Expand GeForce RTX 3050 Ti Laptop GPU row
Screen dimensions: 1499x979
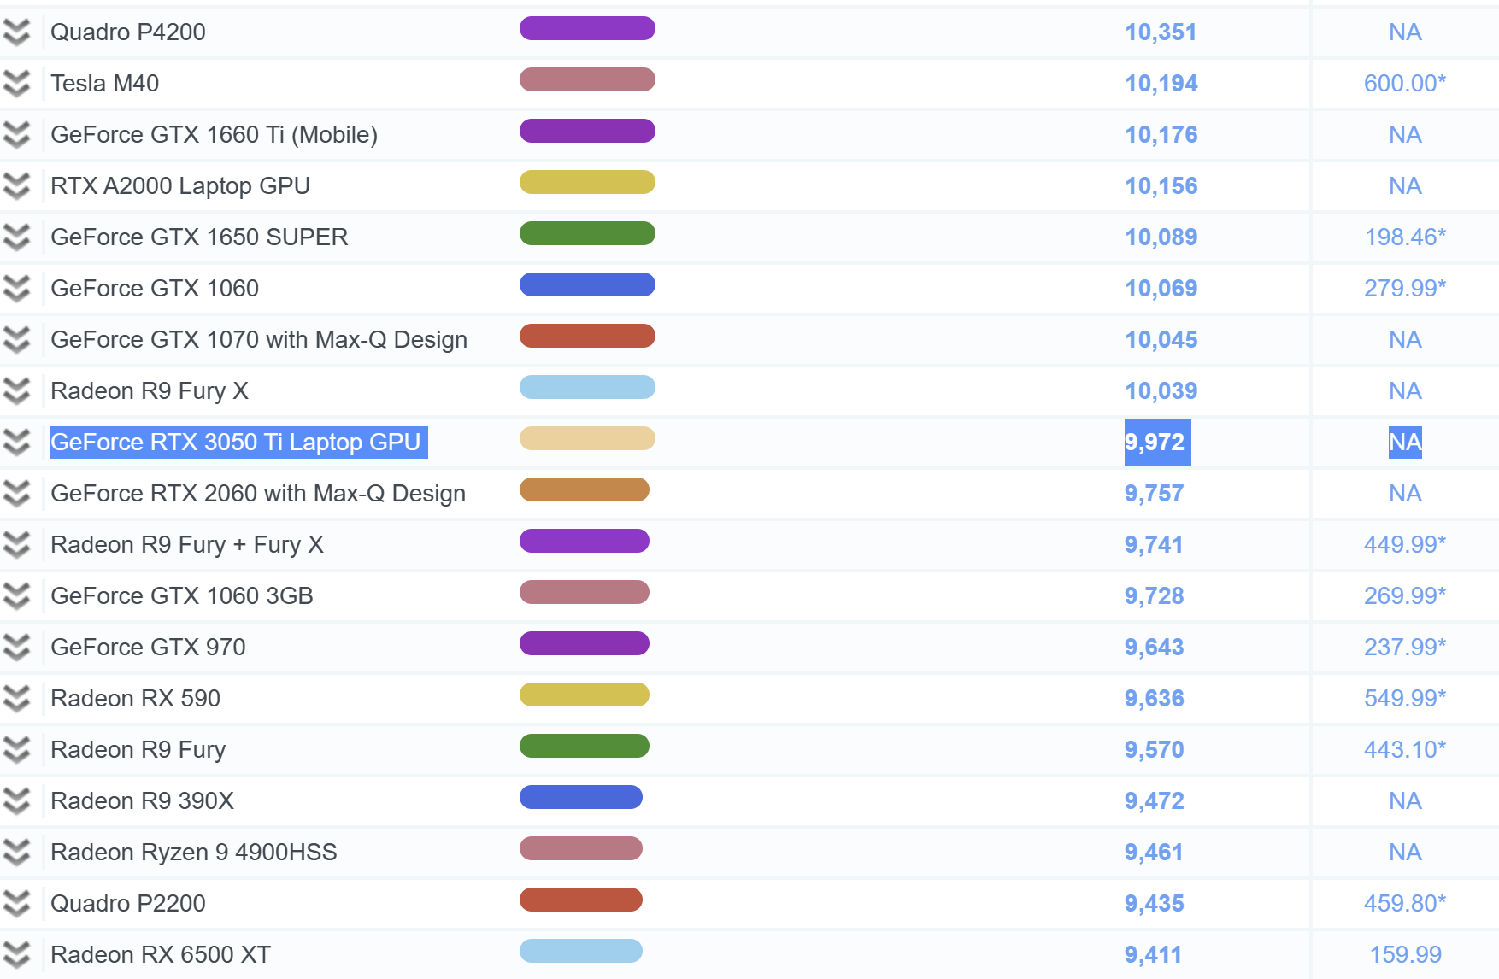point(16,443)
